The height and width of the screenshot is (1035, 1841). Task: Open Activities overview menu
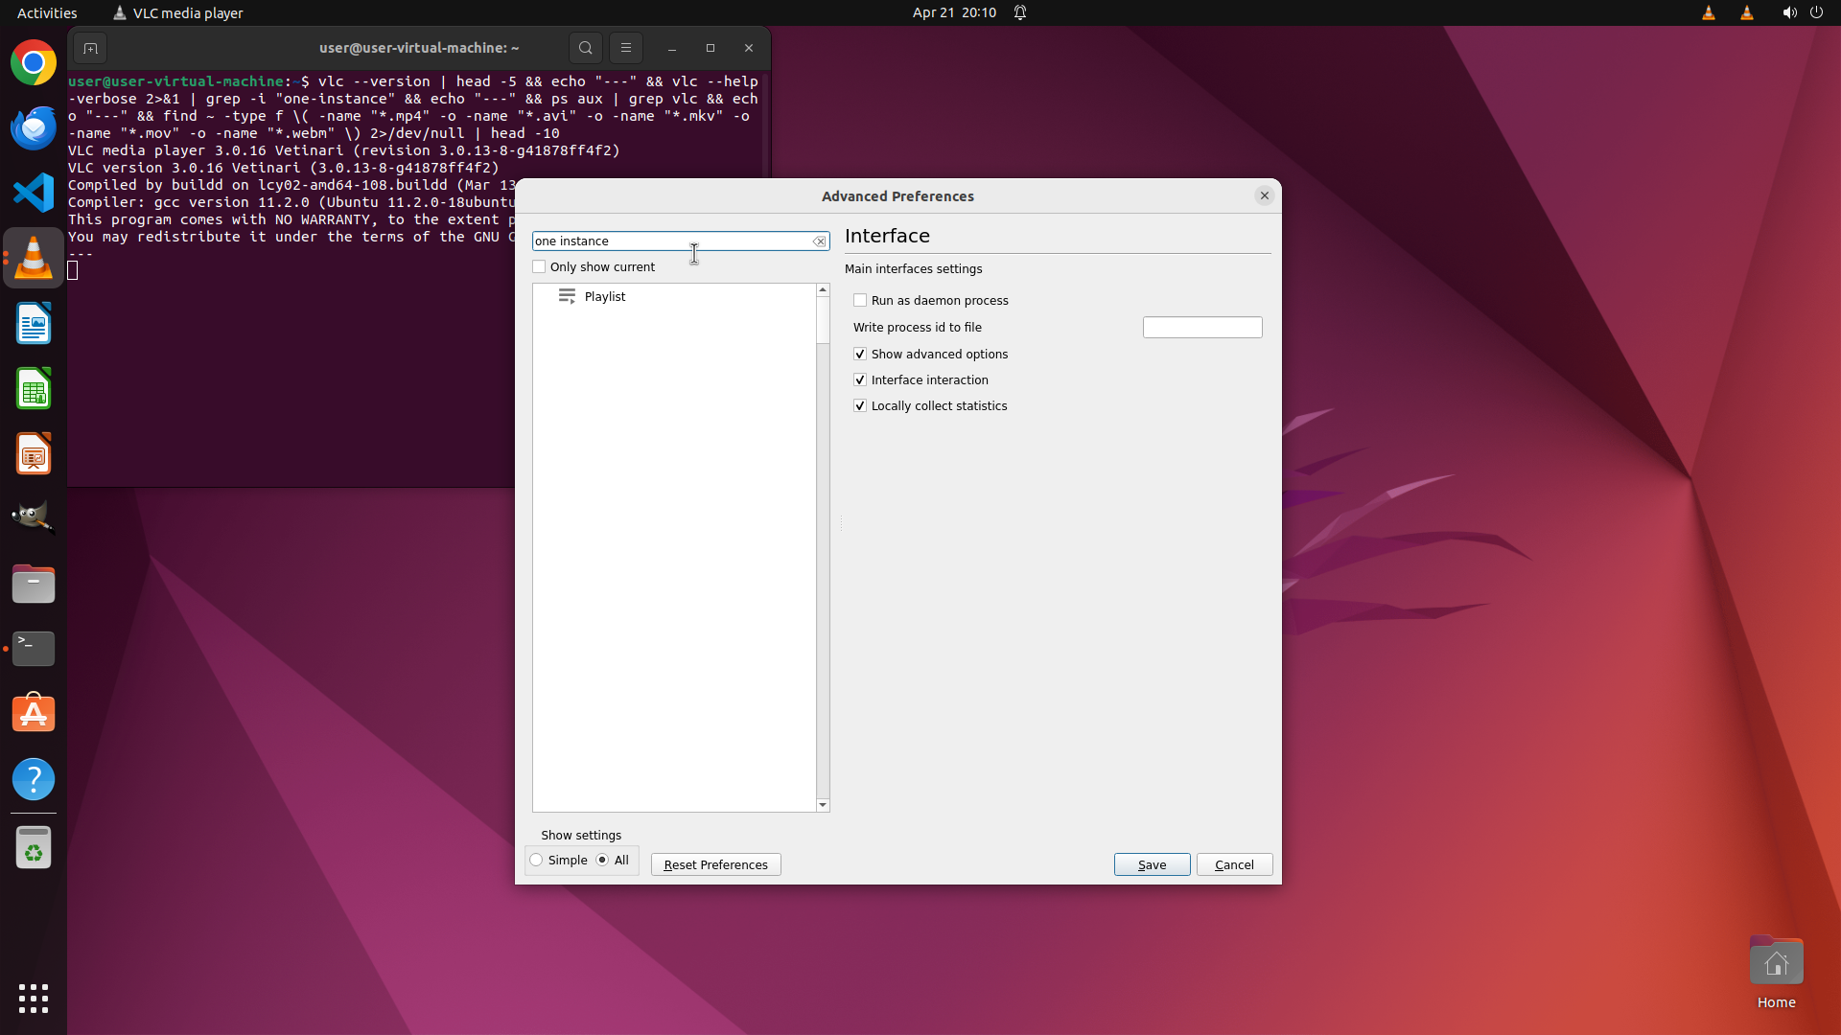(x=47, y=12)
